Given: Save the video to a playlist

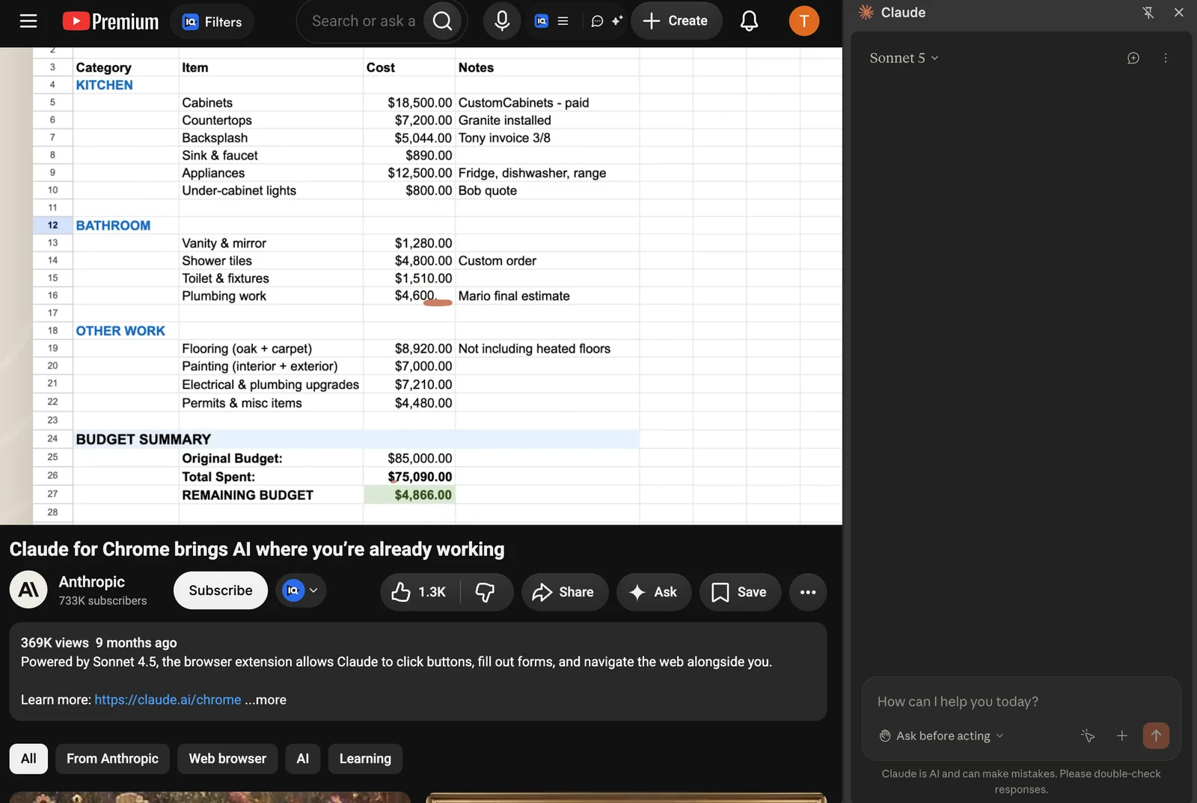Looking at the screenshot, I should point(740,592).
